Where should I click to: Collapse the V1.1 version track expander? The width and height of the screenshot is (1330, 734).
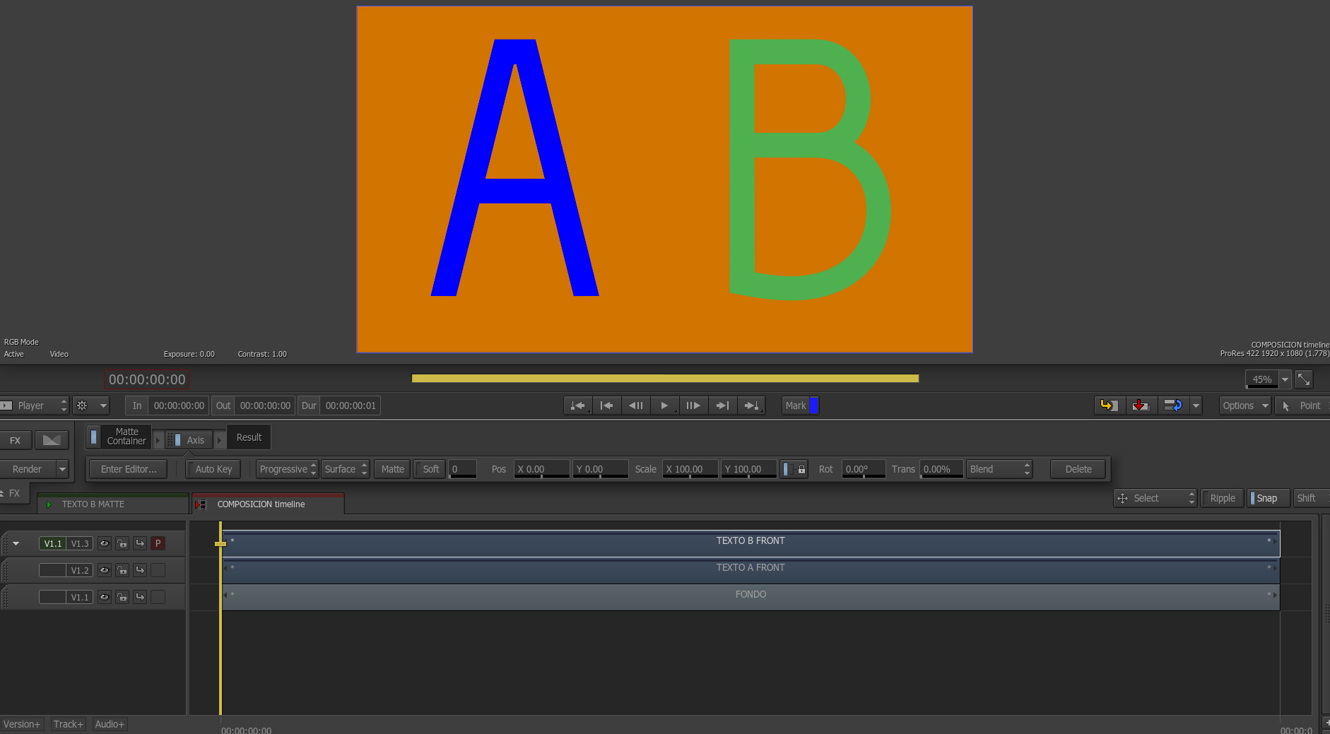(x=16, y=543)
